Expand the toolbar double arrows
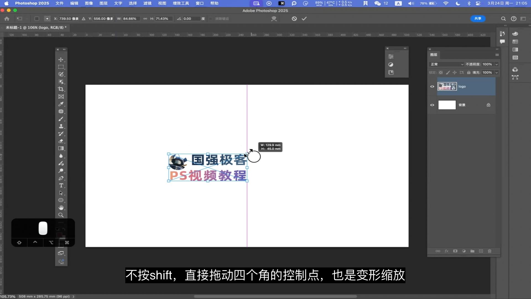The height and width of the screenshot is (299, 531). pyautogui.click(x=64, y=50)
